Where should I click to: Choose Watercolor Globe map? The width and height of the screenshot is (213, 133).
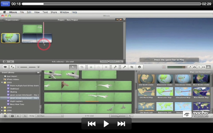pos(165,79)
